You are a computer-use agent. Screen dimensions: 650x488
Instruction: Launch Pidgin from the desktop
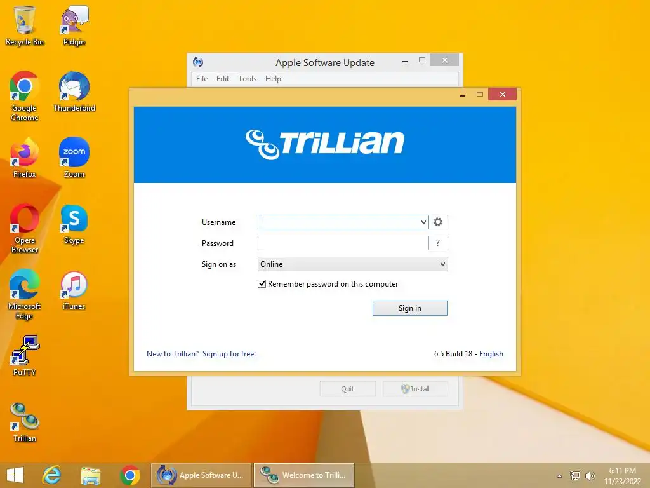74,25
